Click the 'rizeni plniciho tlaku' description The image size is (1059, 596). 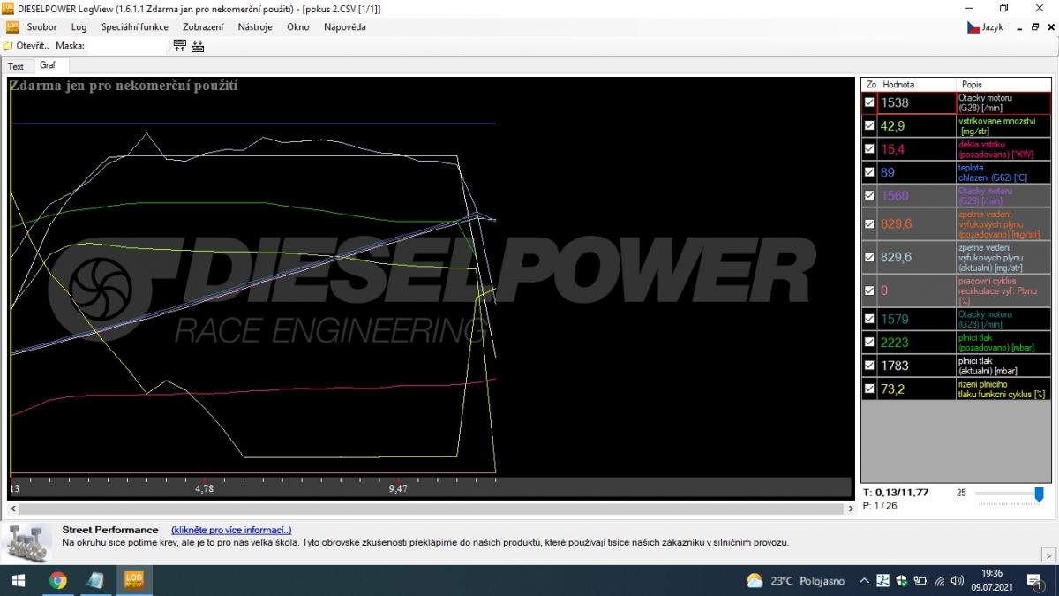(x=1004, y=389)
